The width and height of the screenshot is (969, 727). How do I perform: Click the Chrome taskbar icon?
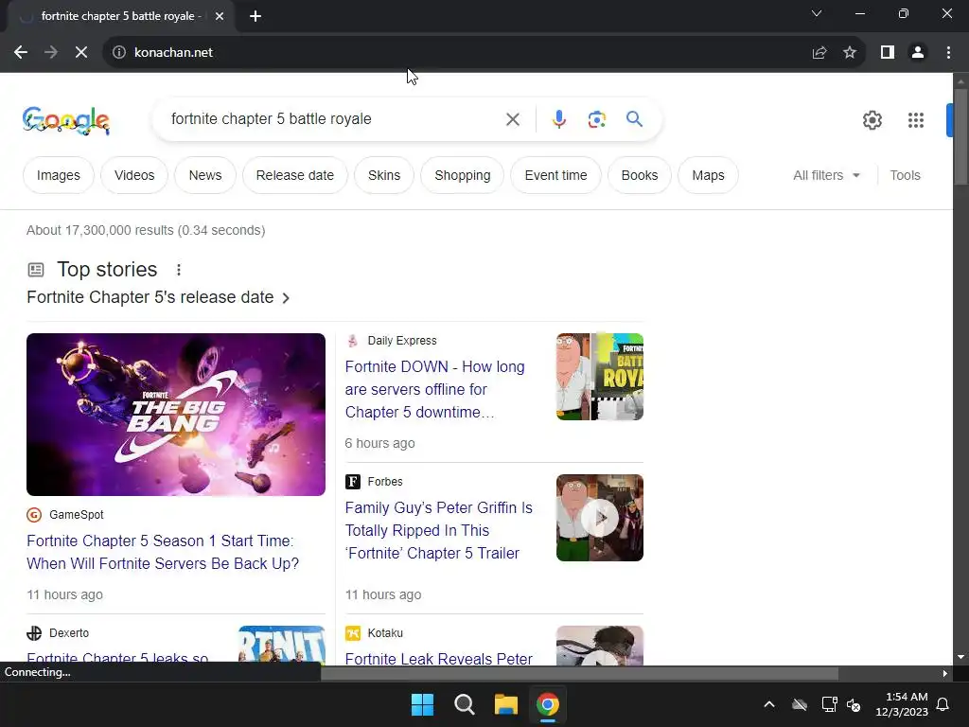coord(548,704)
